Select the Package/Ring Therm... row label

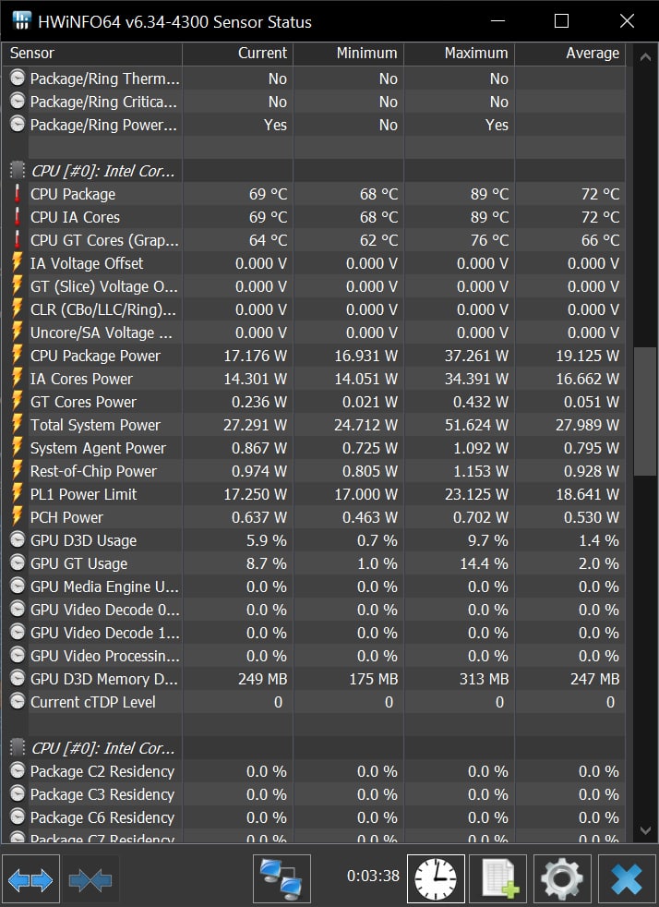click(104, 79)
